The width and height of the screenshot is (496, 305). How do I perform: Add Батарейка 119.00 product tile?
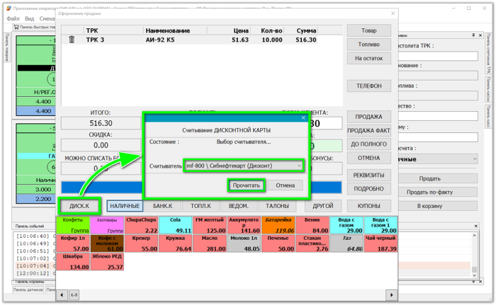click(278, 225)
